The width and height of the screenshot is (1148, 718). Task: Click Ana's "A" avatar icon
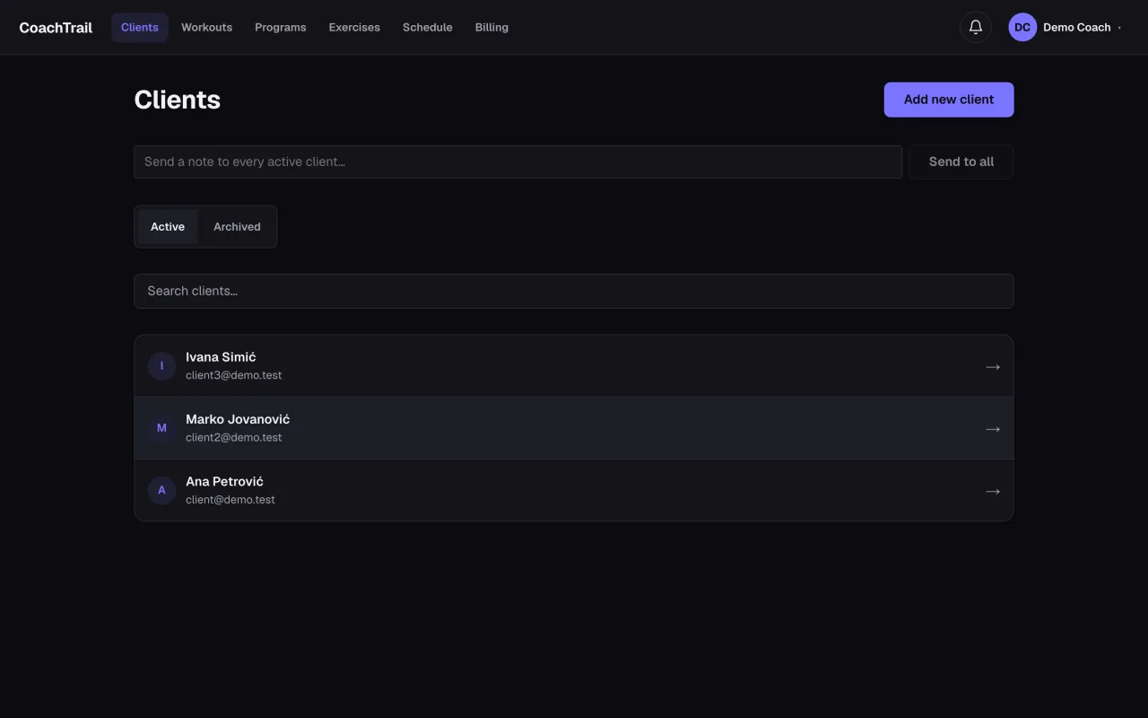pos(161,490)
